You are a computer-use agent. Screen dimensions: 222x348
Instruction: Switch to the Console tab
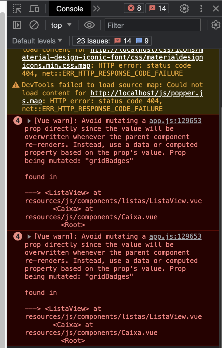[70, 9]
